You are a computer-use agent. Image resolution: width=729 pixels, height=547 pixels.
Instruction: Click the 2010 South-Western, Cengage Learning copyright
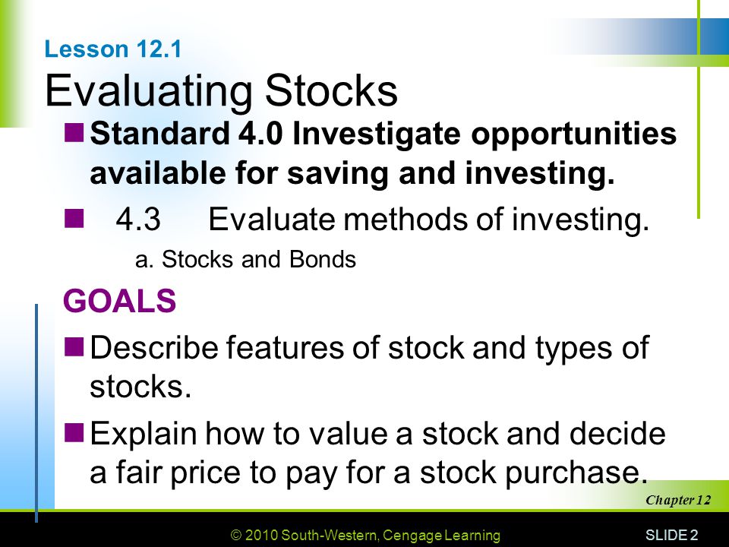click(x=365, y=536)
